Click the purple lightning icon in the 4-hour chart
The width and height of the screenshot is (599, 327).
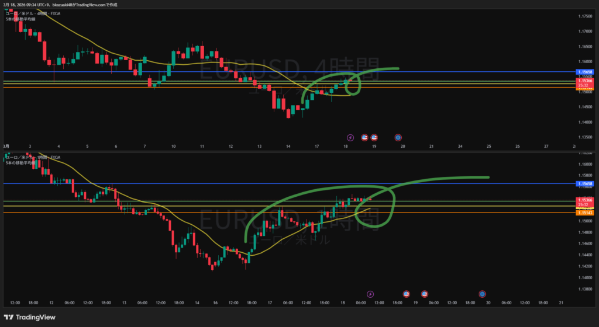350,137
